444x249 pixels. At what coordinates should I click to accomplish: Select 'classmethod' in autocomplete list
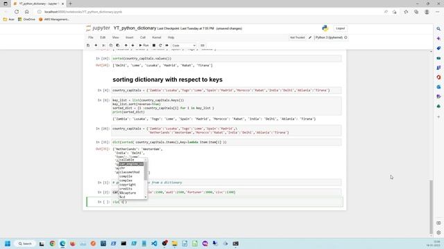pos(130,172)
